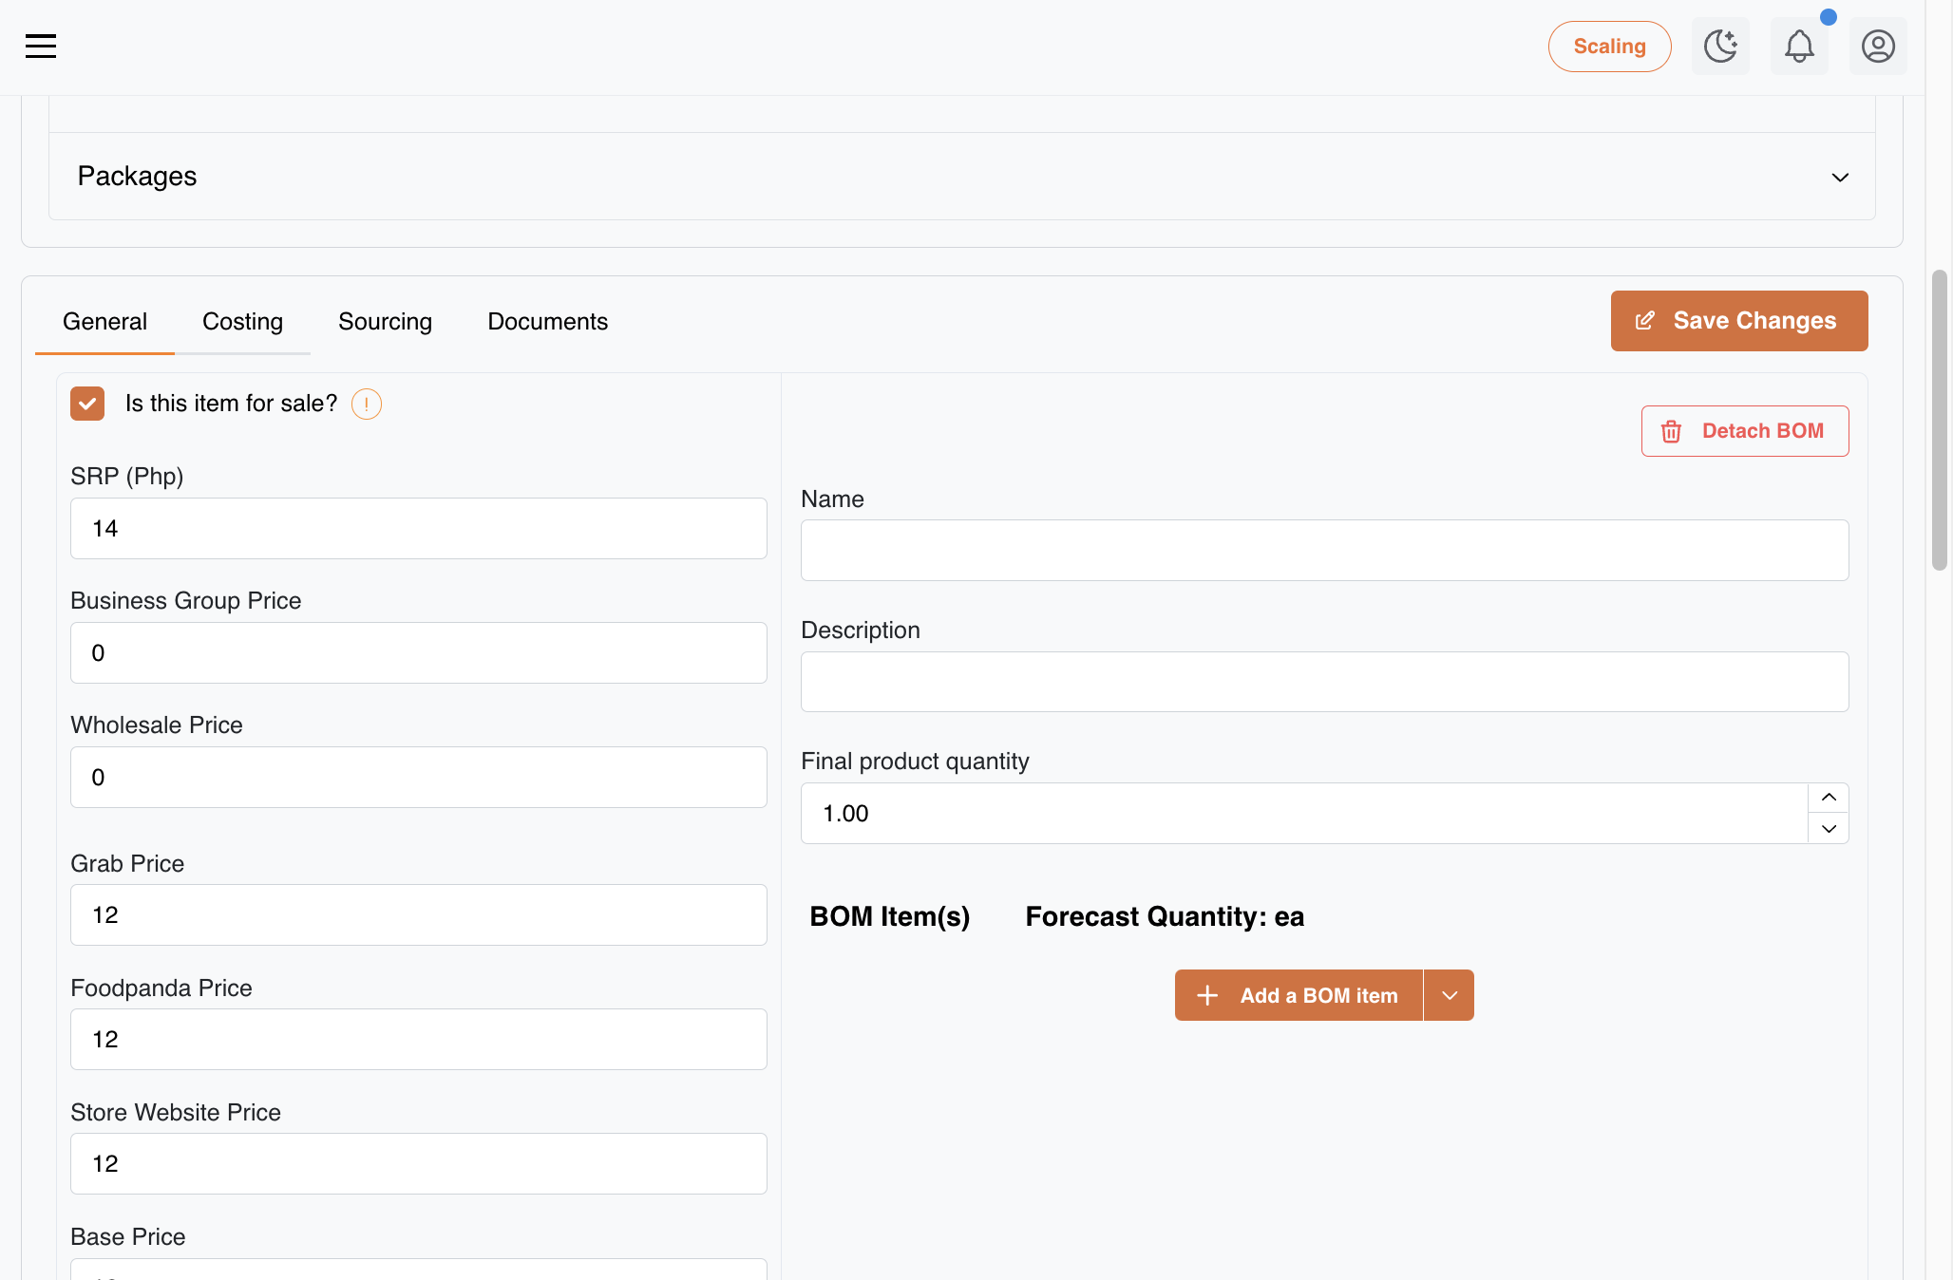Image resolution: width=1953 pixels, height=1280 pixels.
Task: Click the info icon beside item for sale
Action: pos(367,405)
